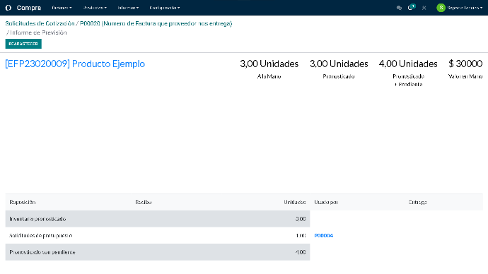Screen dimensions: 488x274
Task: Select the 'Pronosticado con pendiente' row
Action: (158, 252)
